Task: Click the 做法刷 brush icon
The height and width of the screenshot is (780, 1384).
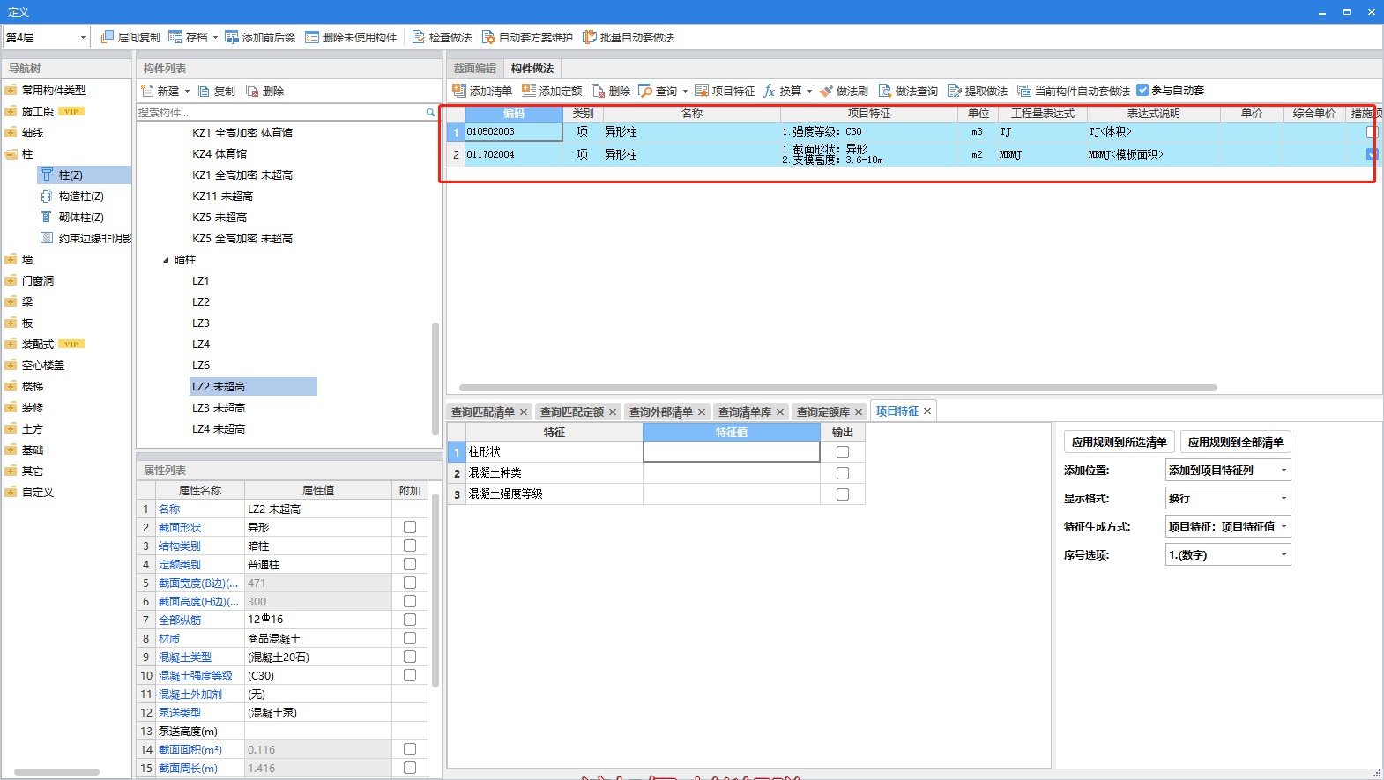Action: coord(826,91)
